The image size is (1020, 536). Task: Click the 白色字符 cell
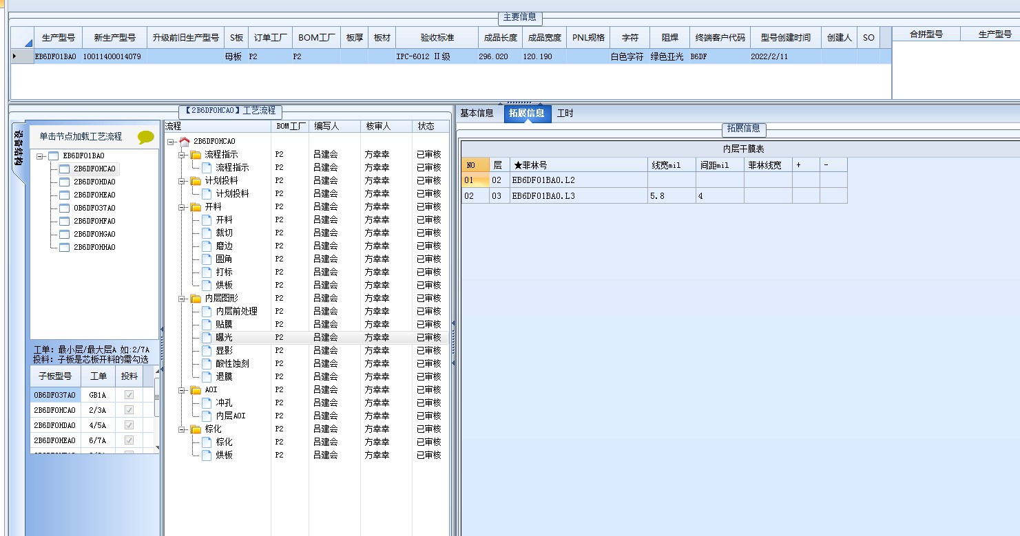click(629, 57)
